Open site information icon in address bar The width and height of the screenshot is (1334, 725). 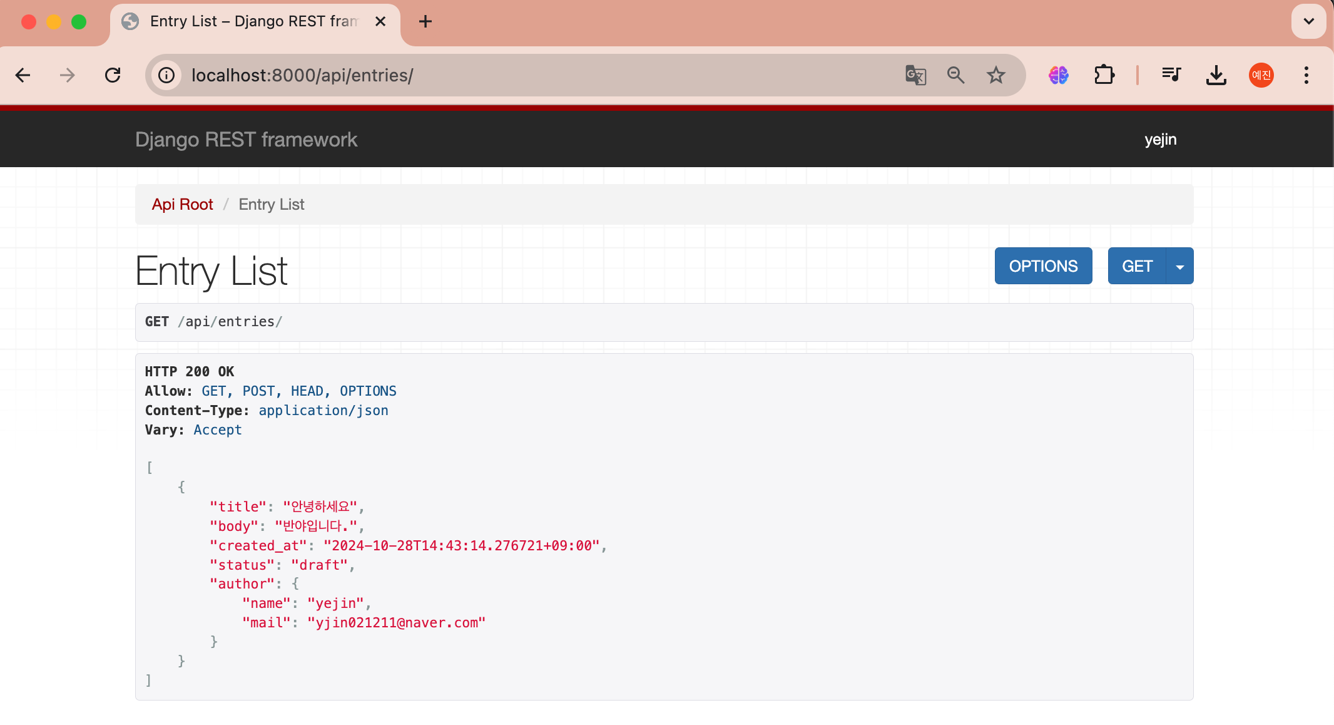click(166, 76)
